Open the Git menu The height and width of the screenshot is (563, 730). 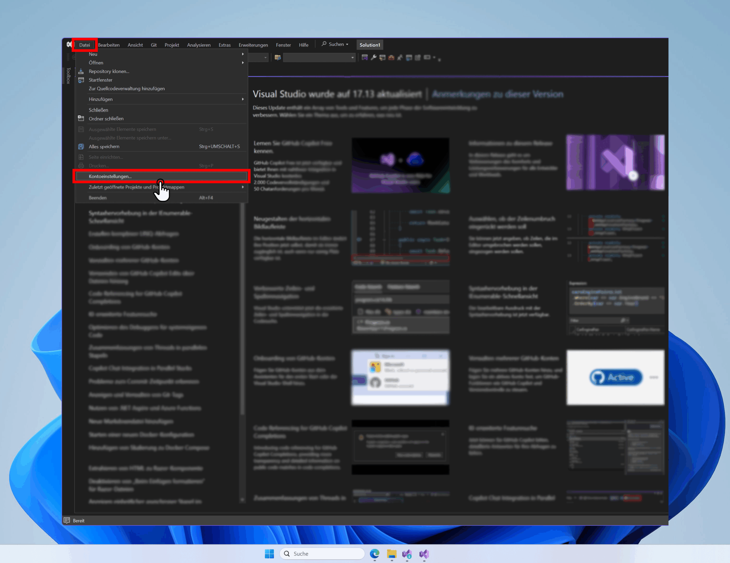point(154,45)
